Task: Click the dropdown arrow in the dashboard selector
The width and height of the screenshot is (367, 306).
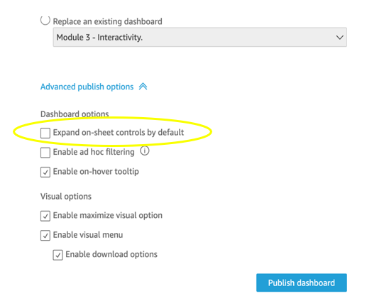Action: pos(340,38)
